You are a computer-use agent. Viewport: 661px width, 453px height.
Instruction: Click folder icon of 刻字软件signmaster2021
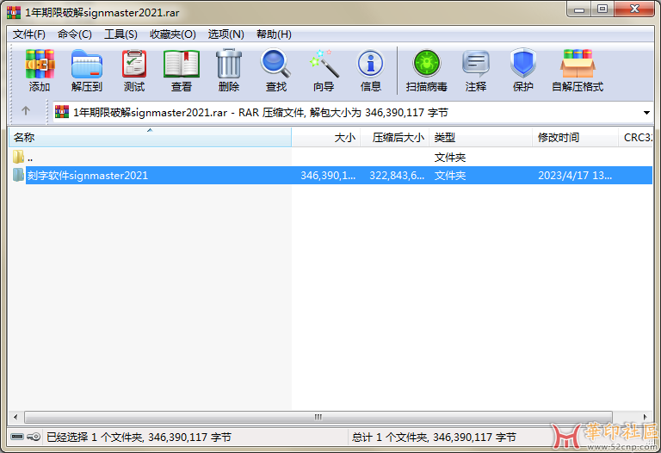(x=18, y=175)
